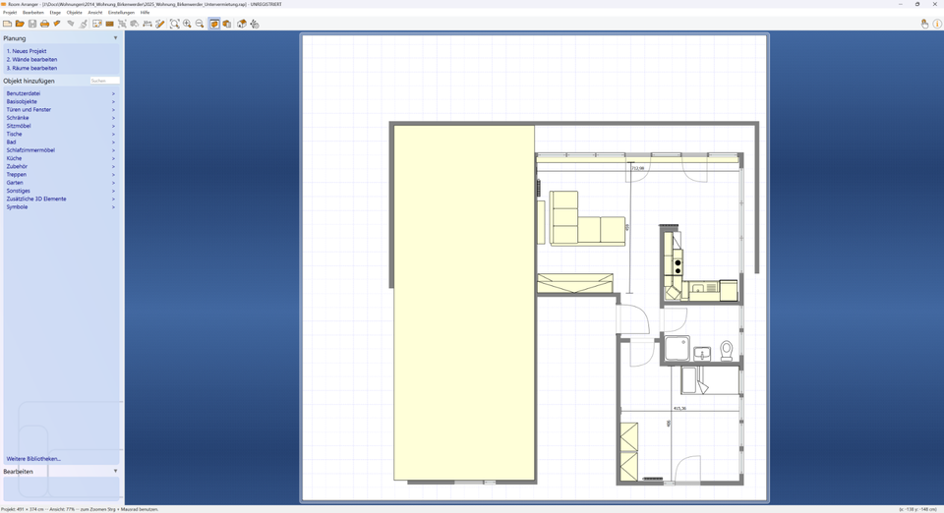Click the info icon at top right
The width and height of the screenshot is (944, 513).
click(x=937, y=24)
